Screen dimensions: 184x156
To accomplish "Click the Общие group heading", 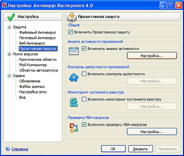I will (74, 25).
